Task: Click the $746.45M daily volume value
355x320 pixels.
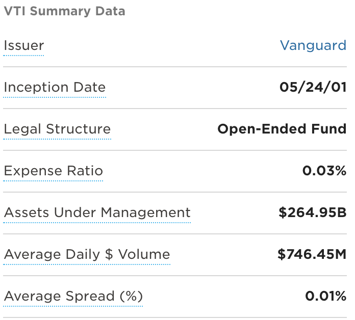Action: click(312, 255)
